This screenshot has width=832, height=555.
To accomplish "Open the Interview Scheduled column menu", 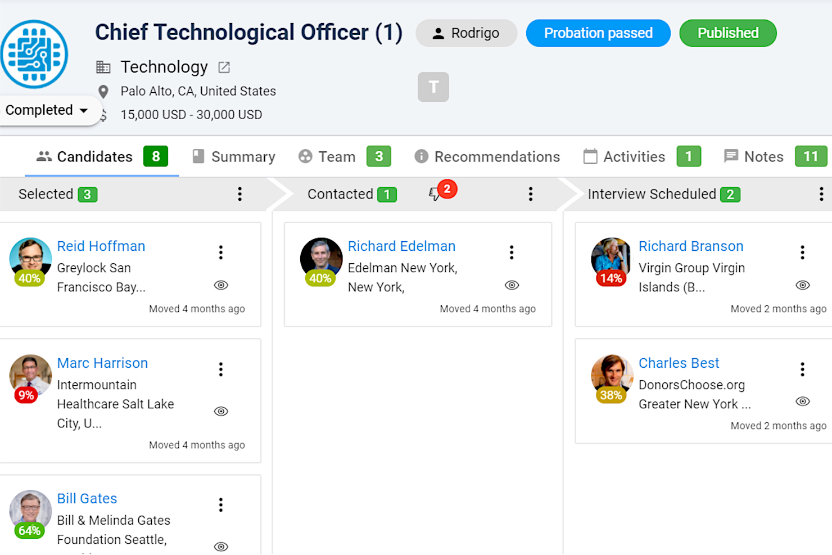I will click(x=821, y=194).
